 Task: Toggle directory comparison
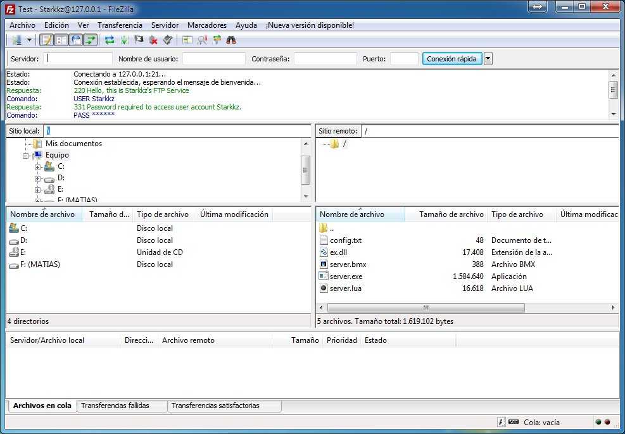click(x=202, y=40)
